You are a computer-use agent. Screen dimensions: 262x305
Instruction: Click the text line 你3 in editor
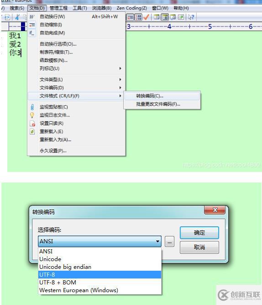[x=15, y=53]
